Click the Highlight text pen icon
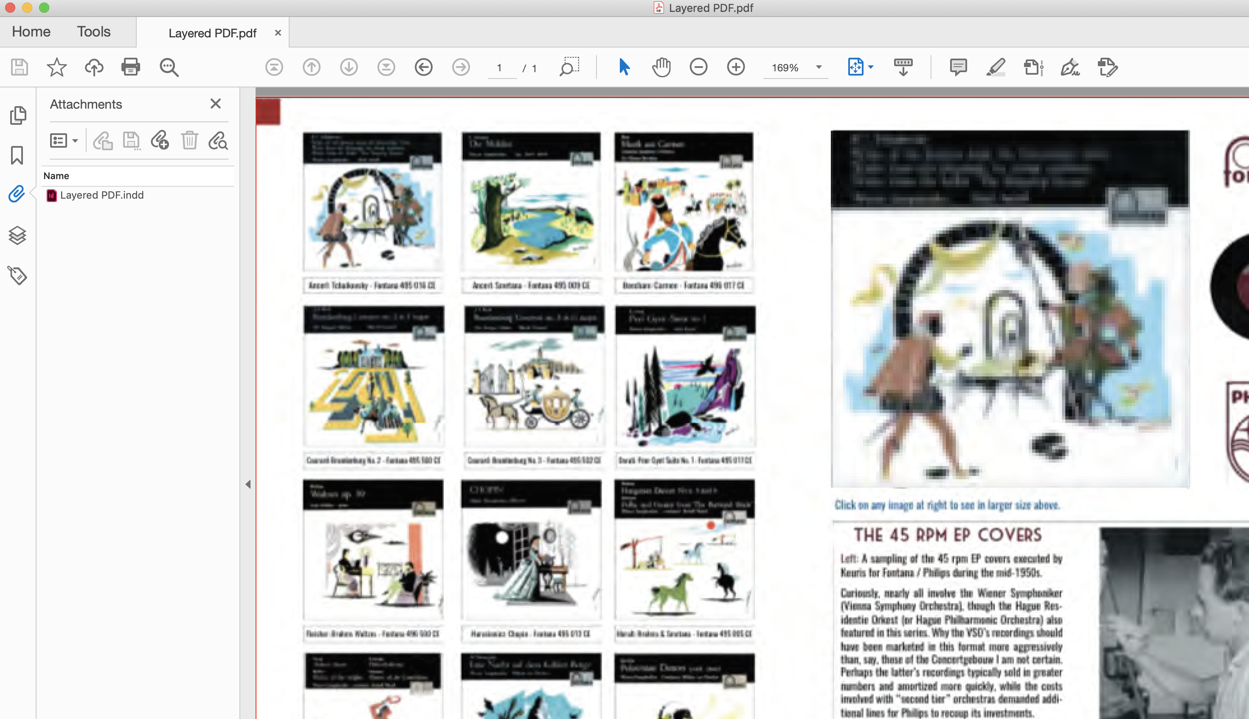The width and height of the screenshot is (1249, 719). pyautogui.click(x=996, y=67)
